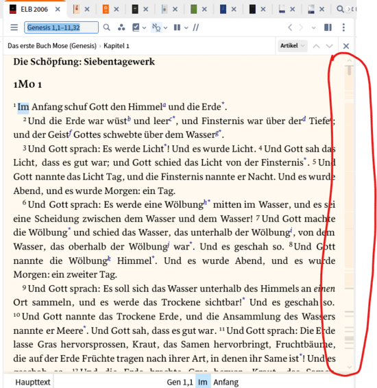
Task: Expand the columns icon dropdown arrow
Action: tap(186, 27)
